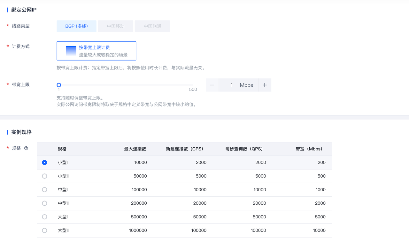This screenshot has height=242, width=409.
Task: Switch line type to 中国联通
Action: (152, 26)
